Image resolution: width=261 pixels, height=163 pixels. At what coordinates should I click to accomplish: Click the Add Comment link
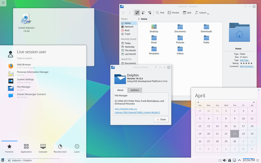[x=247, y=66]
